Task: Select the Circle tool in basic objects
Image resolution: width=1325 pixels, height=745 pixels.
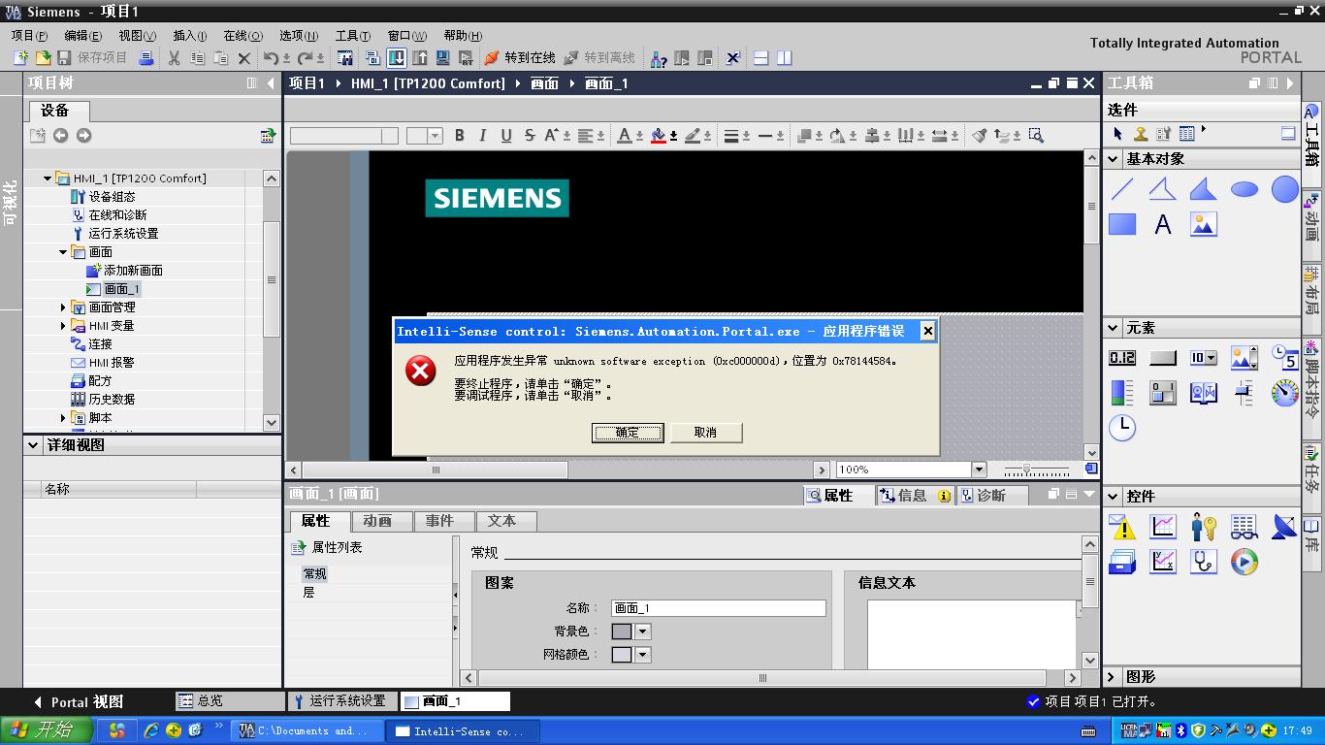Action: pyautogui.click(x=1285, y=189)
